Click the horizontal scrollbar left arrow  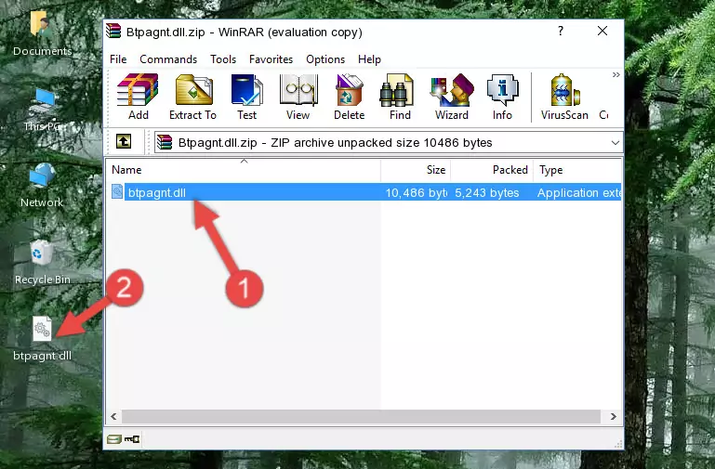(114, 416)
